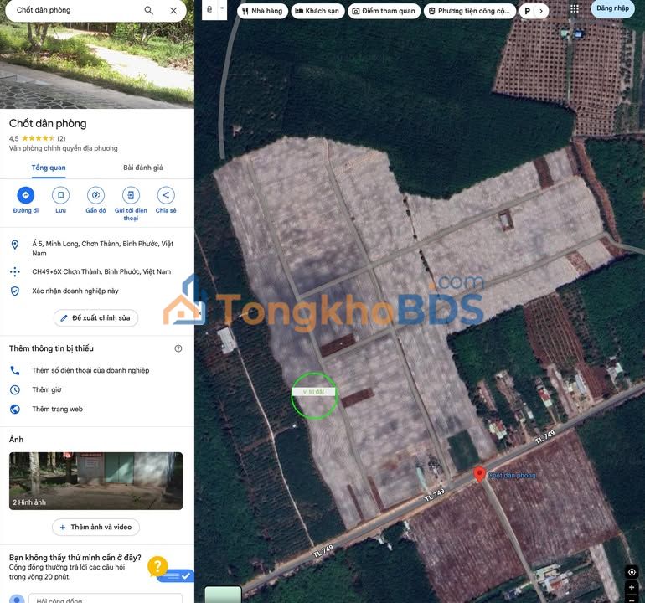The image size is (645, 603).
Task: Click the Gần đó nearby icon
Action: coord(95,195)
